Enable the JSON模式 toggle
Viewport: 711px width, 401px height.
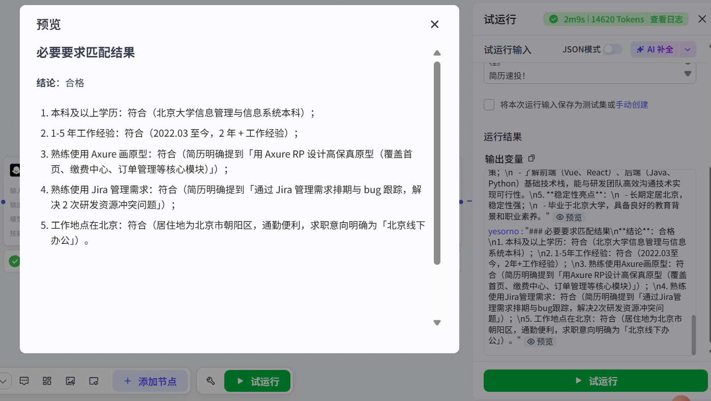(613, 49)
